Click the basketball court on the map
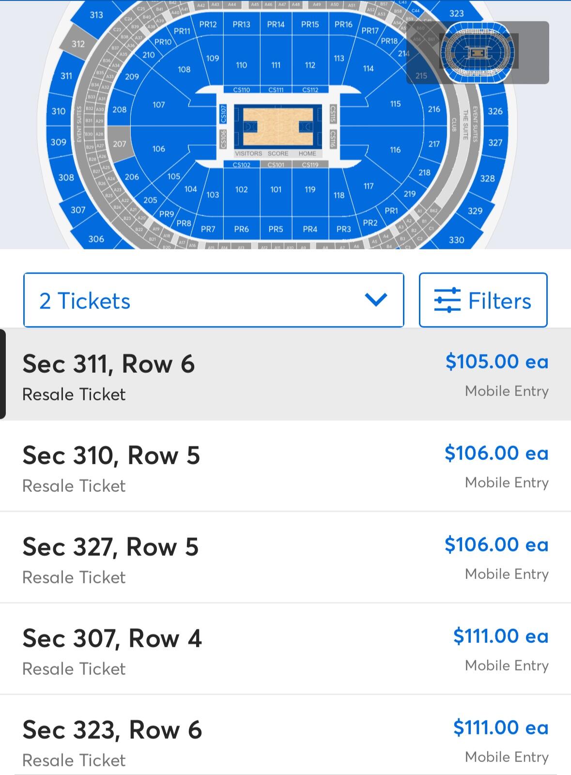 [x=278, y=127]
